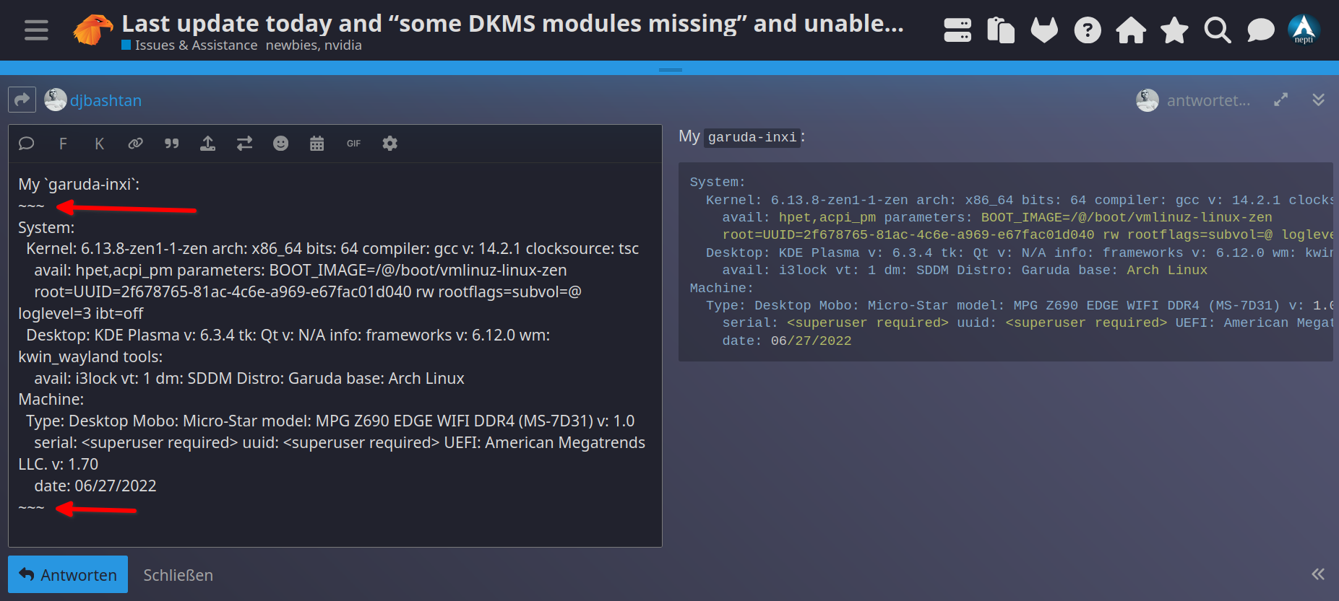The height and width of the screenshot is (601, 1339).
Task: Click the reply-type arrow button beside djbashtan
Action: 22,100
